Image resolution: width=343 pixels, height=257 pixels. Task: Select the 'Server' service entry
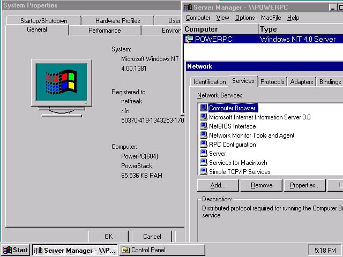pyautogui.click(x=217, y=154)
